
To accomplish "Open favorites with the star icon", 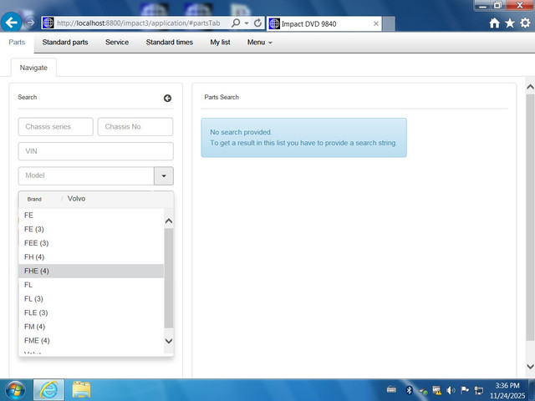I will (510, 23).
